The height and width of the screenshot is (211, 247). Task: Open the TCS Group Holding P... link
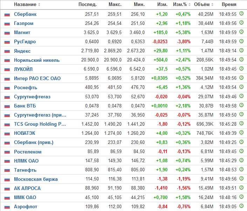click(40, 124)
